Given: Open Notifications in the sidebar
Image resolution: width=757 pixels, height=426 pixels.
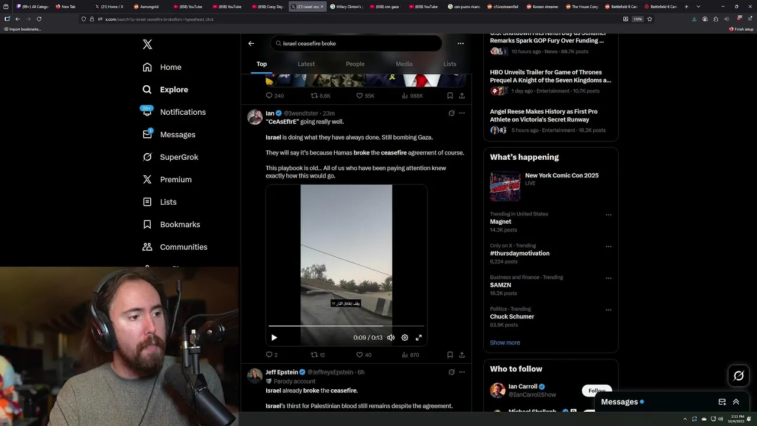Looking at the screenshot, I should [174, 112].
